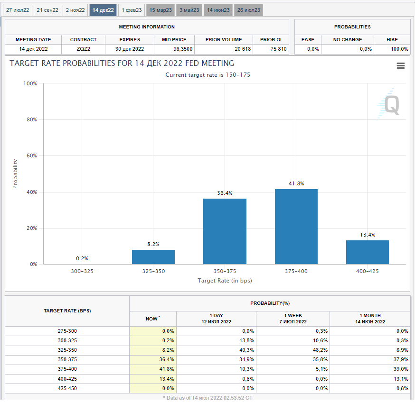Click the 1 MONTH 14 июн 2022 header
Image resolution: width=415 pixels, height=402 pixels.
point(370,319)
